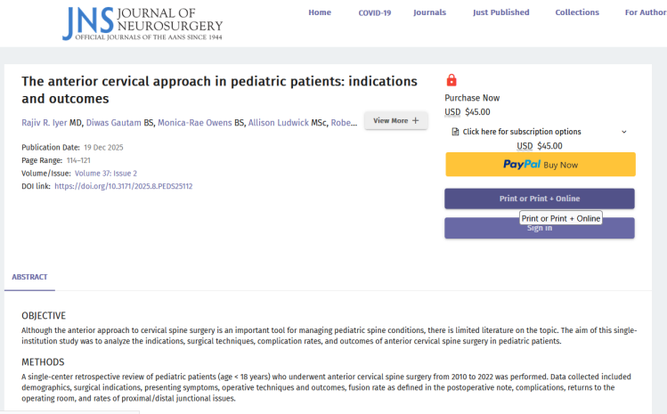Open the Just Published menu item
Image resolution: width=667 pixels, height=414 pixels.
[501, 12]
